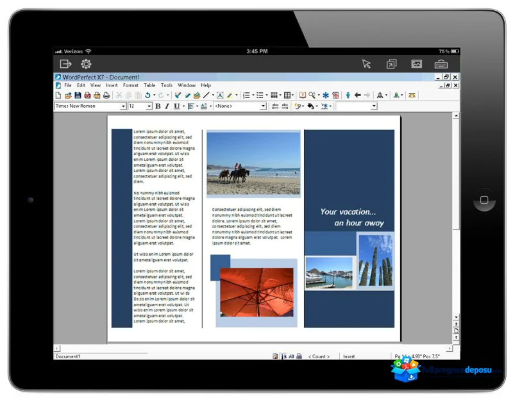Select the draw line tool

pos(206,95)
